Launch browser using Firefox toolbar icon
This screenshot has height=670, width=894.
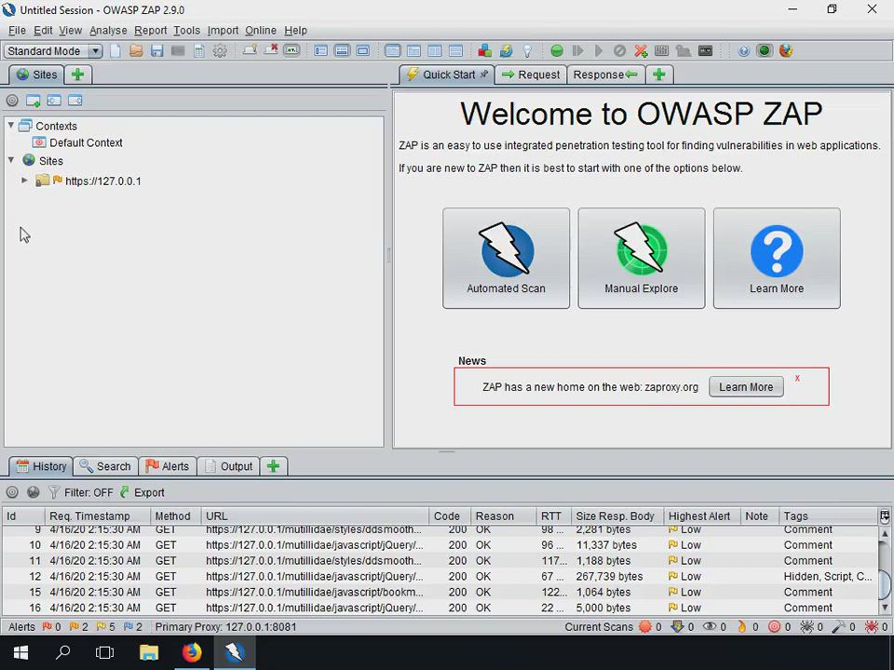click(786, 51)
